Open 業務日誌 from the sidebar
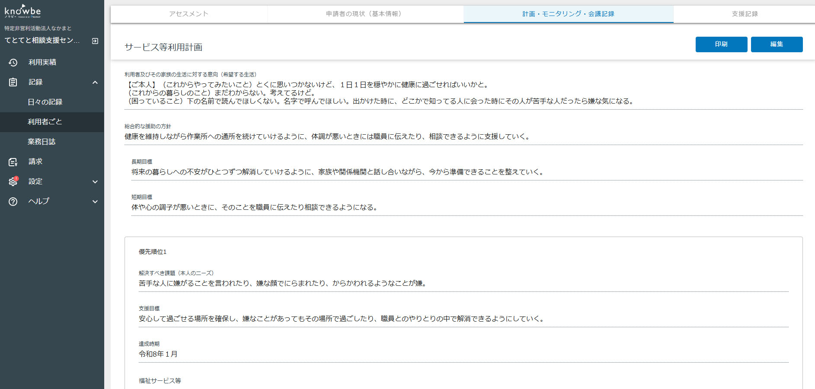815x389 pixels. coord(42,142)
